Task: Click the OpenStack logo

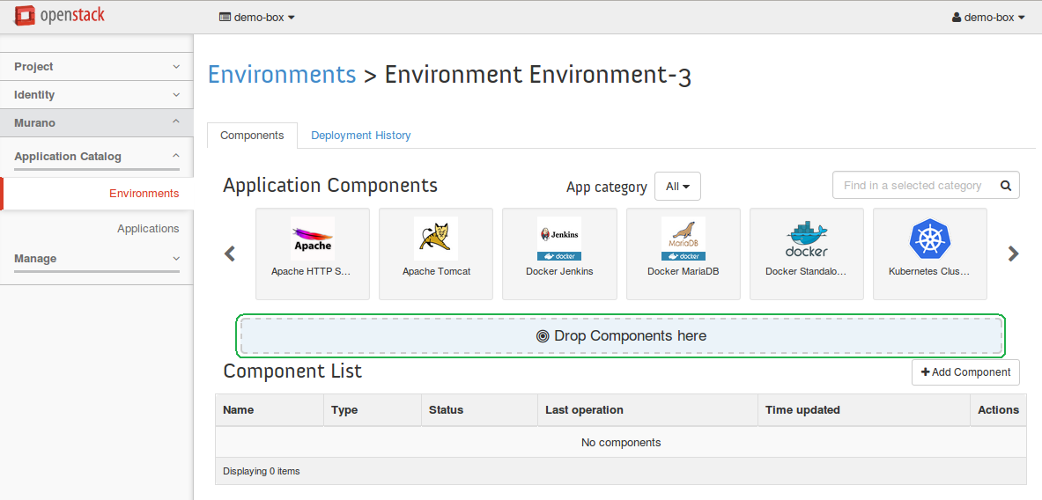Action: point(61,17)
